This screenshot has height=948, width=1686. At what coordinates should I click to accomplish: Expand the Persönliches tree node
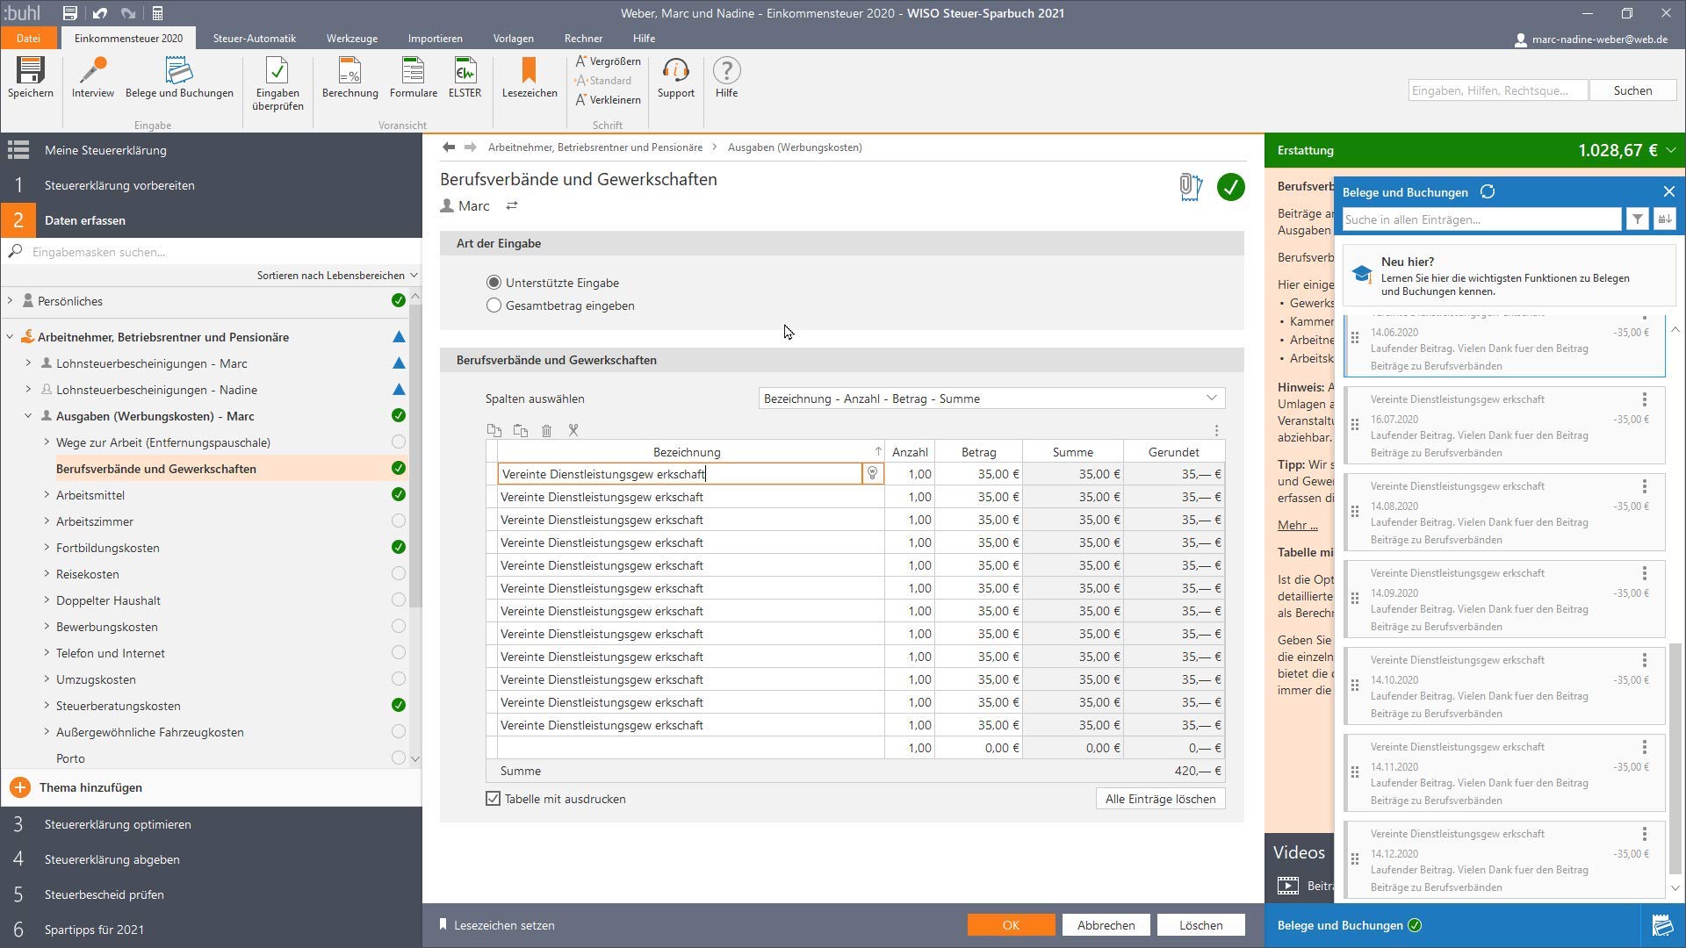click(11, 301)
